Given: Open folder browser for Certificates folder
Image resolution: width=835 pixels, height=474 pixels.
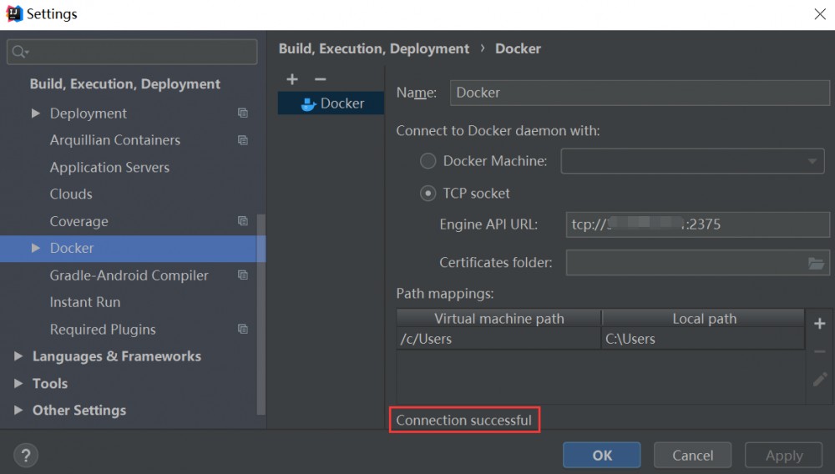Looking at the screenshot, I should coord(816,263).
